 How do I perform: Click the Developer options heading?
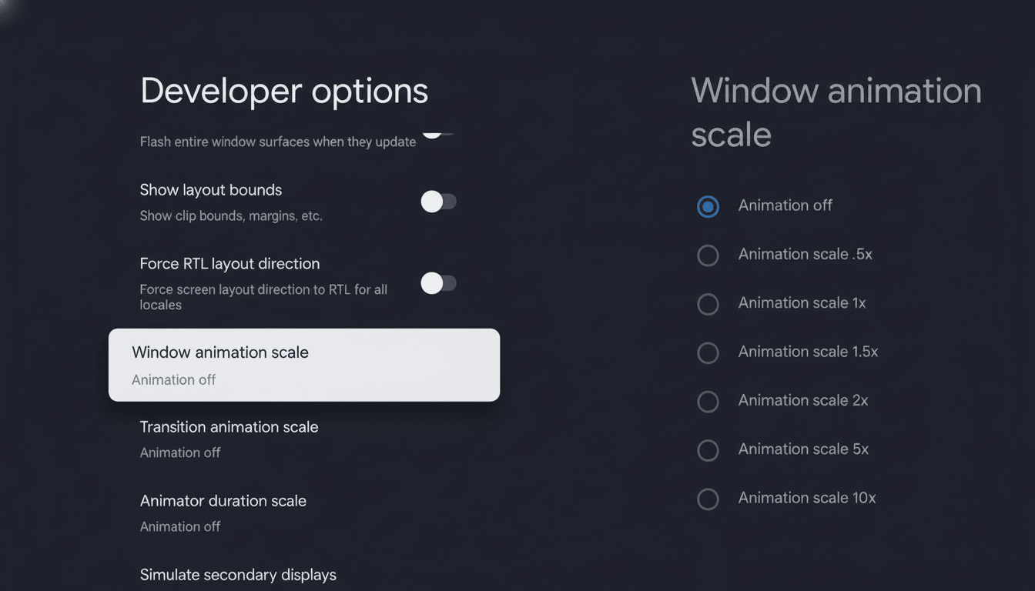(283, 91)
